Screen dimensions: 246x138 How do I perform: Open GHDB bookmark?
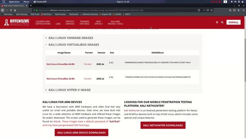click(117, 14)
